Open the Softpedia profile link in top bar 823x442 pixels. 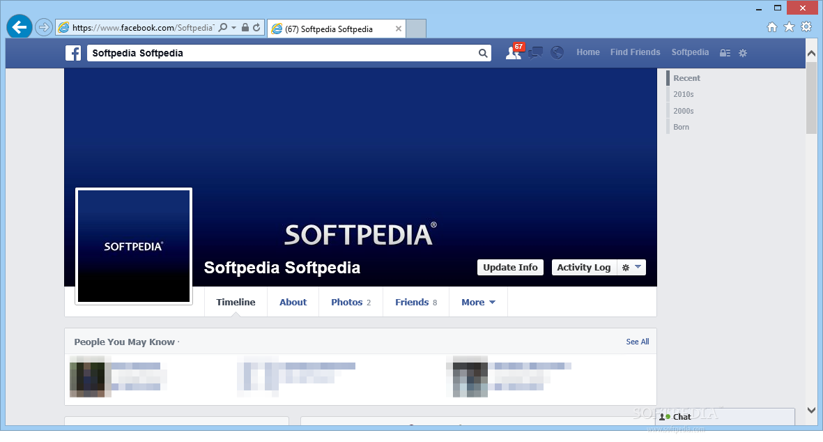pos(690,52)
